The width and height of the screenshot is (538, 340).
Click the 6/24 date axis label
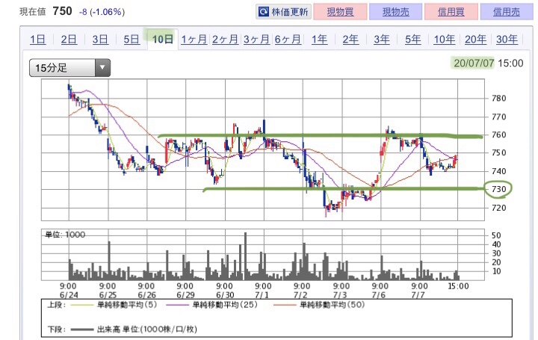tap(69, 295)
